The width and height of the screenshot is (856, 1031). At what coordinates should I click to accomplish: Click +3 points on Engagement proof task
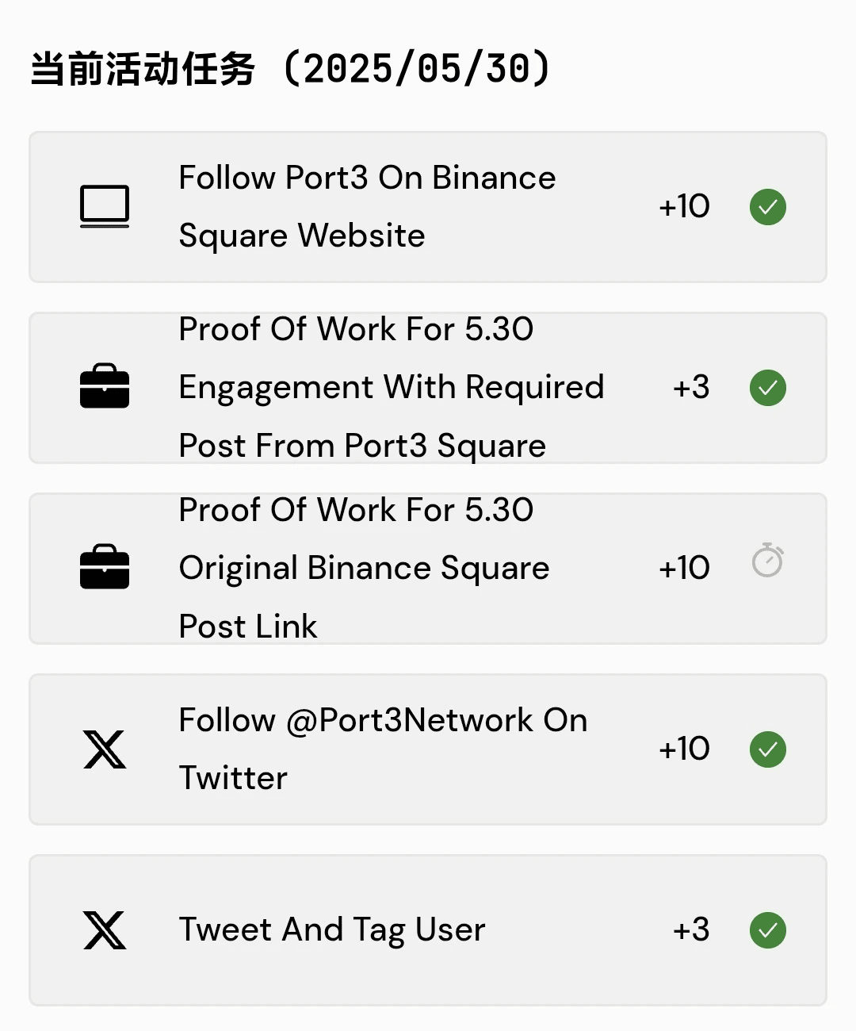691,388
